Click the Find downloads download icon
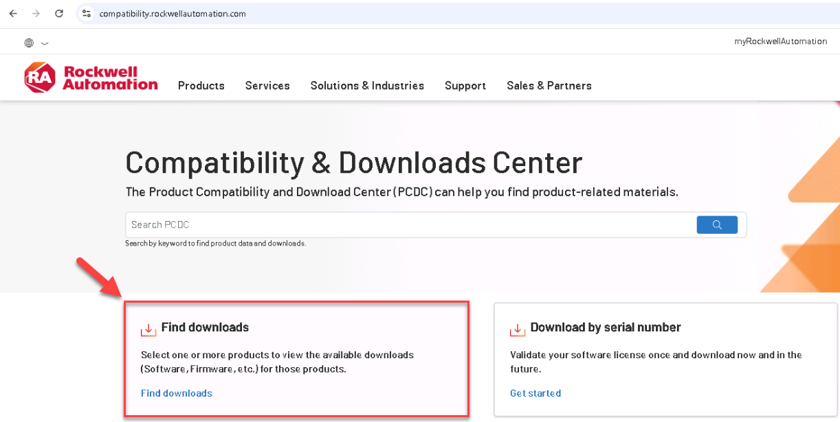 [x=148, y=329]
